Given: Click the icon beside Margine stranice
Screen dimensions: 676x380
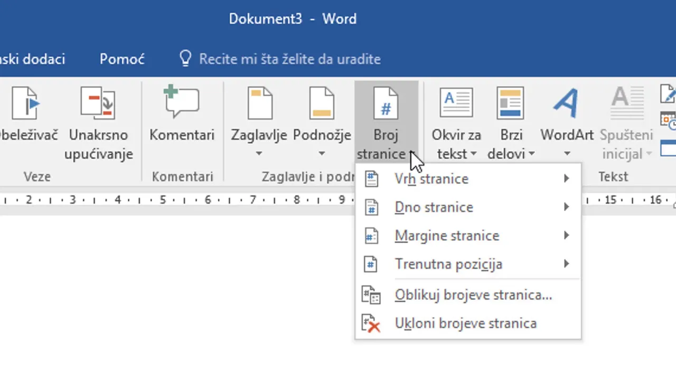Looking at the screenshot, I should [372, 236].
